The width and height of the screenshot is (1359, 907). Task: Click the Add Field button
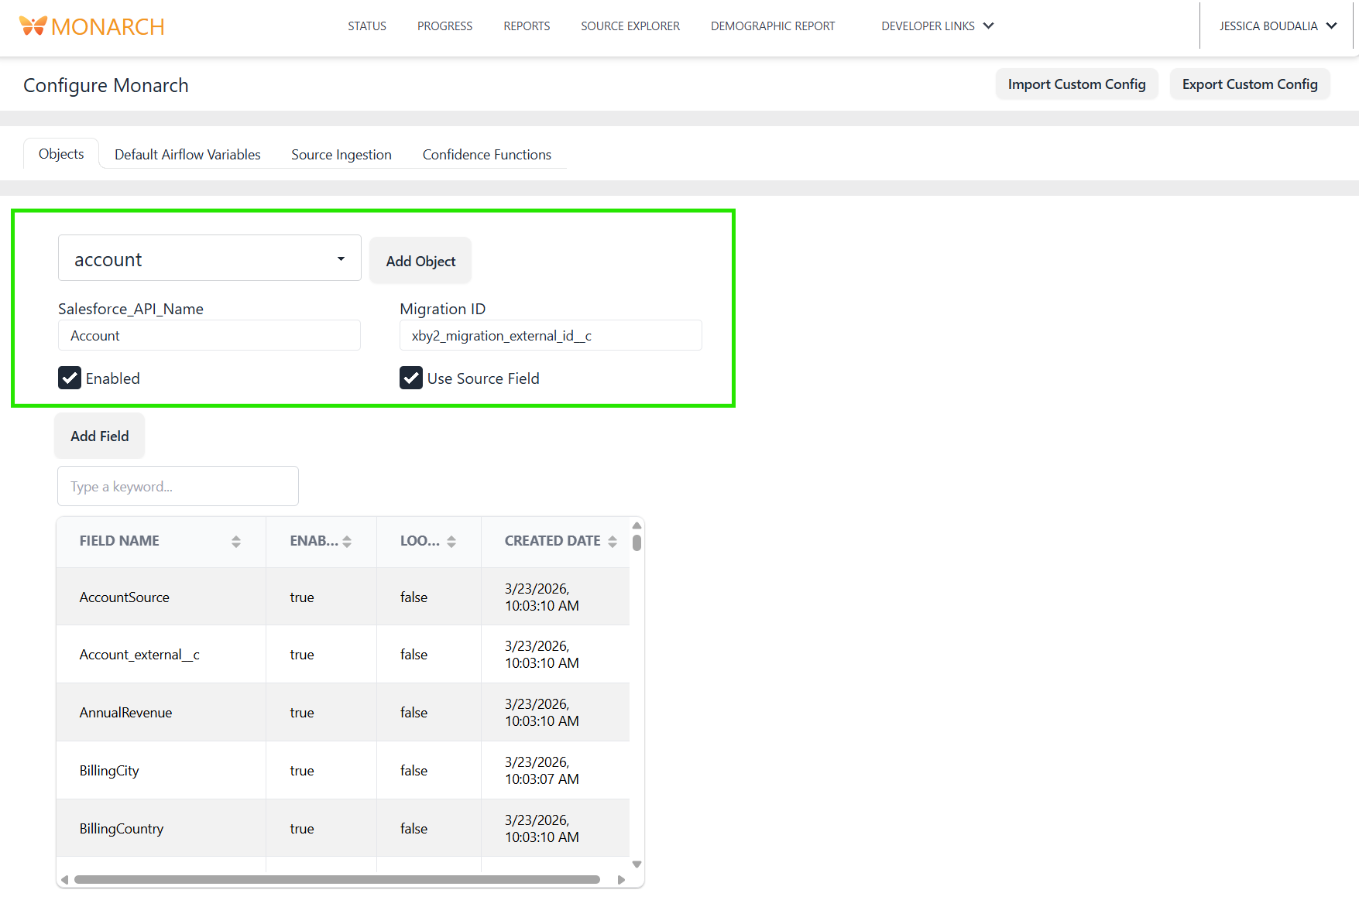pyautogui.click(x=98, y=436)
